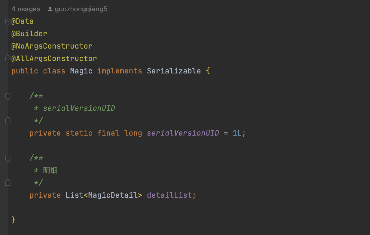Screen dimensions: 370x235
Task: Click the guozhongqiang5 author hint
Action: [81, 9]
